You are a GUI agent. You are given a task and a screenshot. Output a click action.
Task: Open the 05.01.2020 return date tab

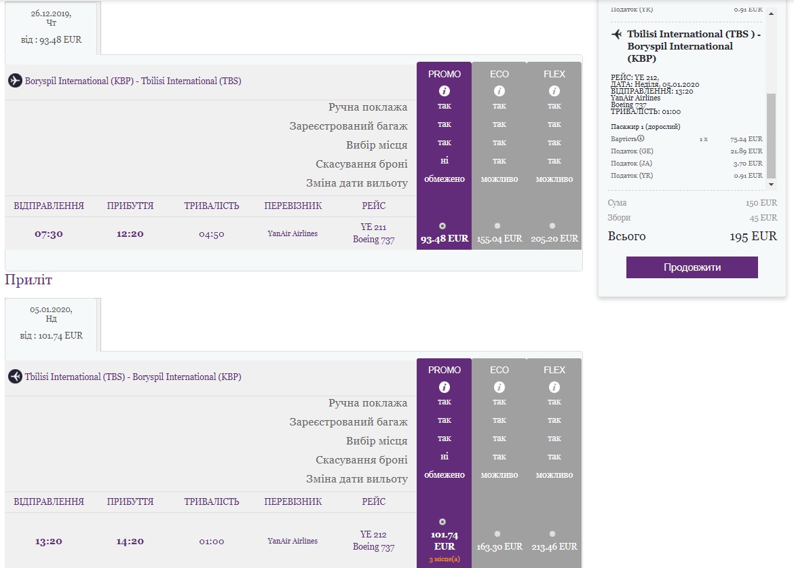pos(52,323)
